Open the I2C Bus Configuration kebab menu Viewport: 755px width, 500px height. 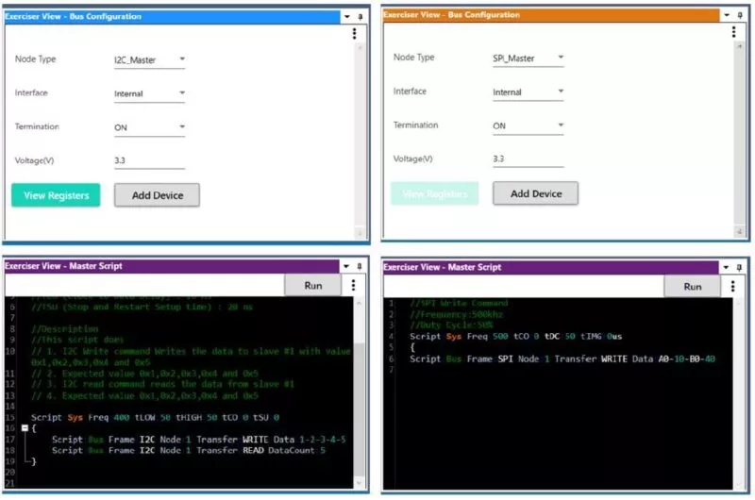click(354, 33)
